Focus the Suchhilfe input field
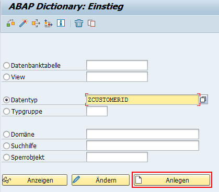The width and height of the screenshot is (219, 192). pyautogui.click(x=143, y=146)
